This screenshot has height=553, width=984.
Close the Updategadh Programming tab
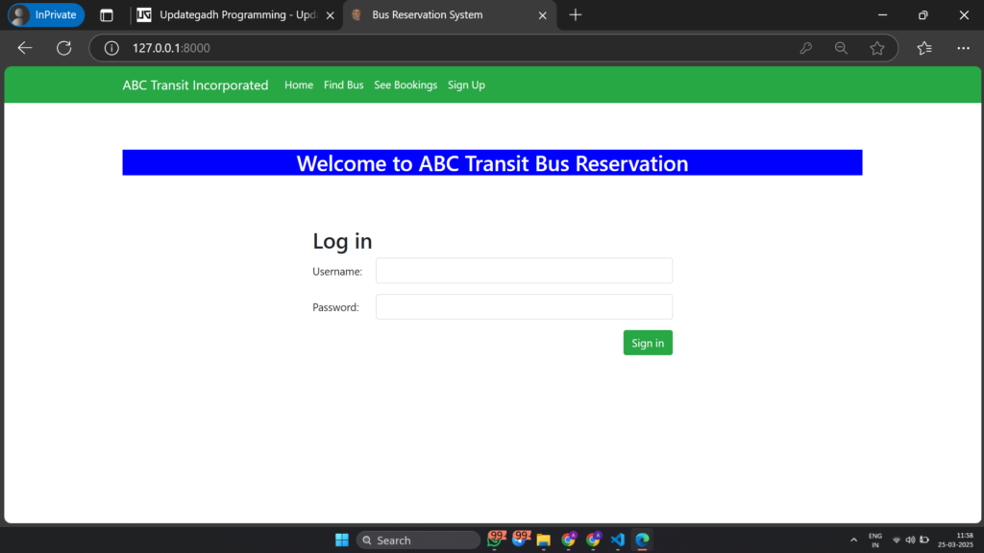tap(331, 15)
